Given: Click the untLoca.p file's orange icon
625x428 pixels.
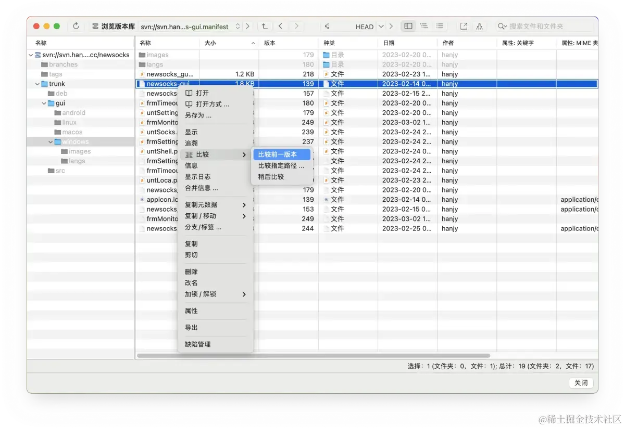Looking at the screenshot, I should tap(142, 180).
